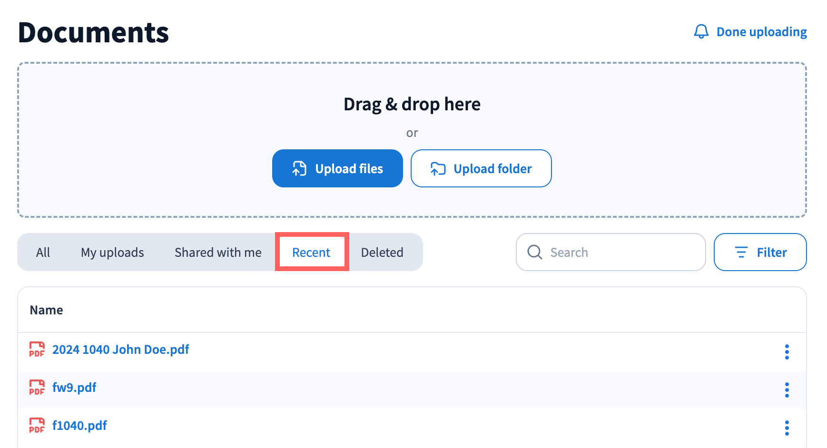The image size is (827, 448).
Task: Click the bell notification icon
Action: click(x=701, y=32)
